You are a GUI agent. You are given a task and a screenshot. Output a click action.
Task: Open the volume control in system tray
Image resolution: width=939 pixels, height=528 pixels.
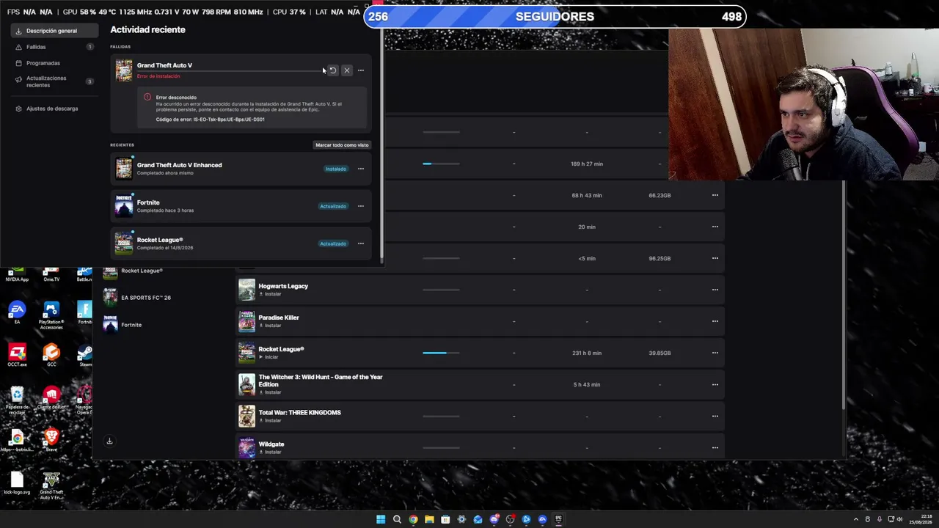[x=899, y=519]
